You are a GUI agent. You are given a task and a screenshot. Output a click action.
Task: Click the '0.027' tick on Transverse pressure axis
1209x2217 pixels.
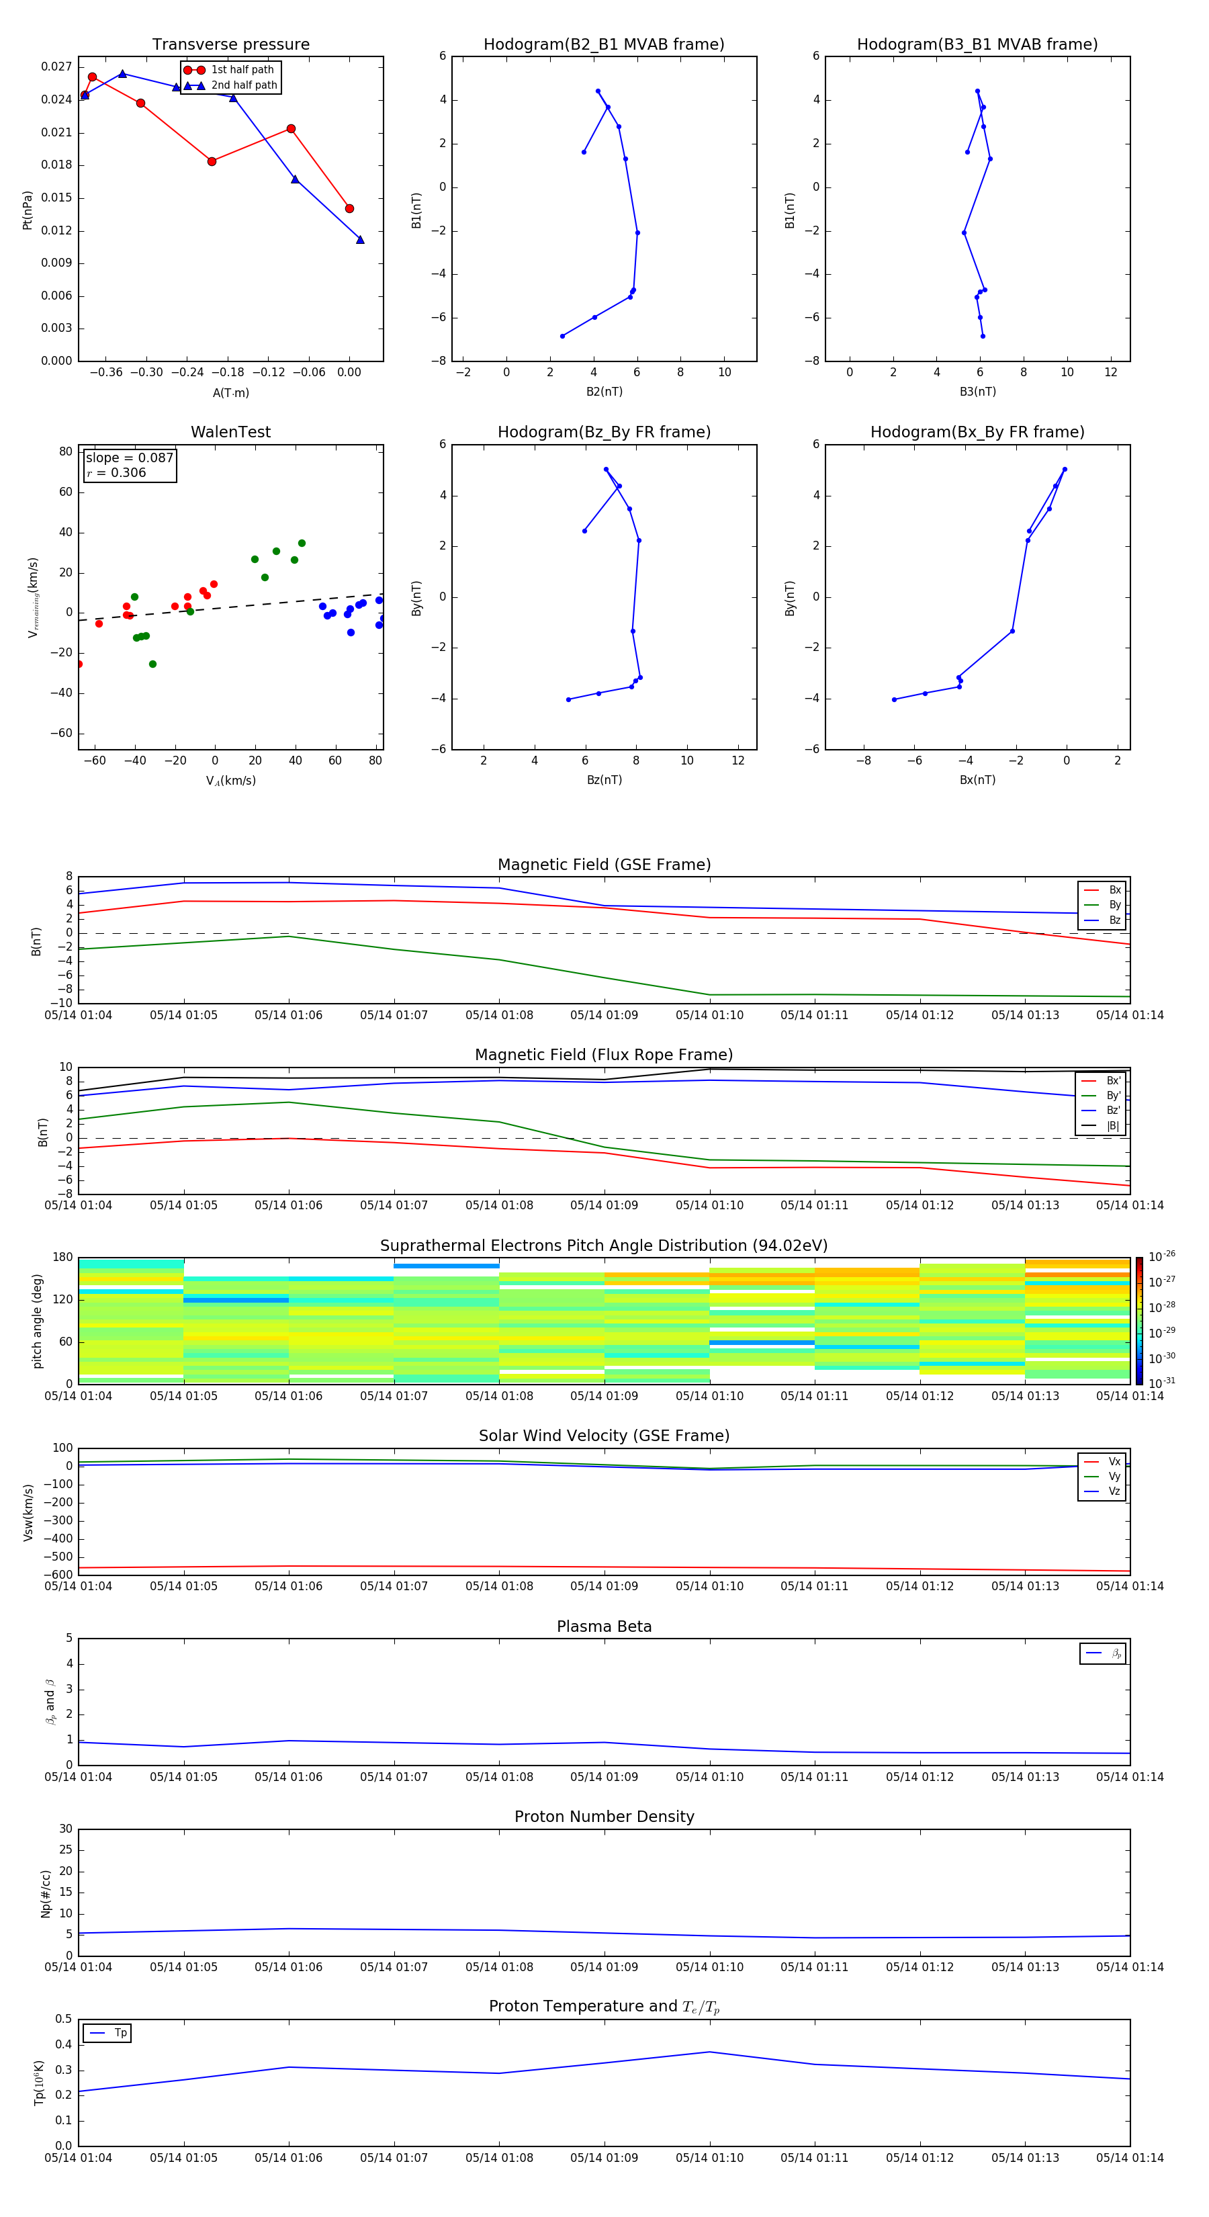click(57, 67)
